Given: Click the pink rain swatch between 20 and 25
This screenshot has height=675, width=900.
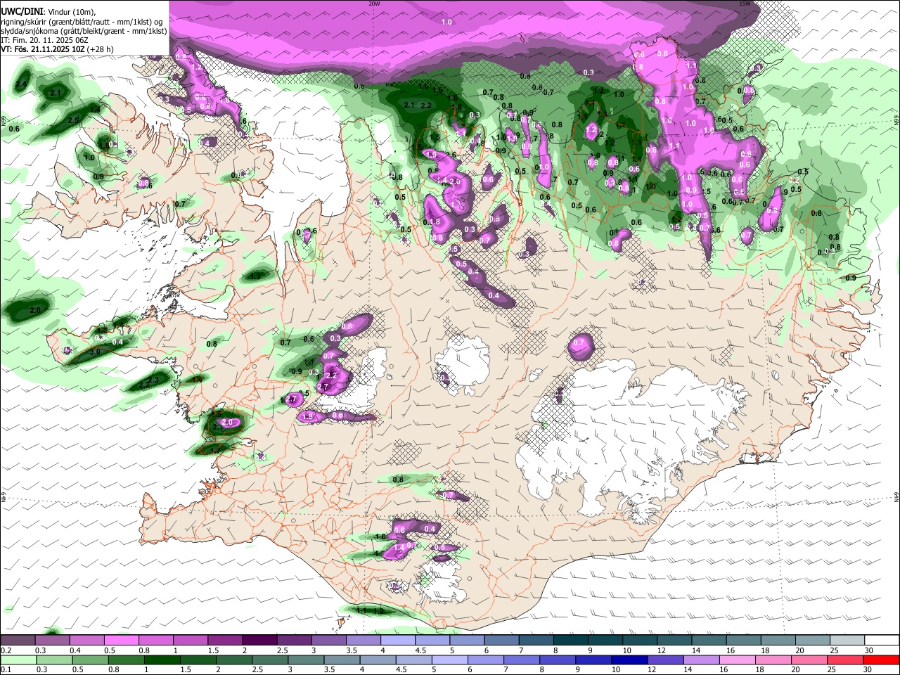Looking at the screenshot, I should (x=810, y=660).
